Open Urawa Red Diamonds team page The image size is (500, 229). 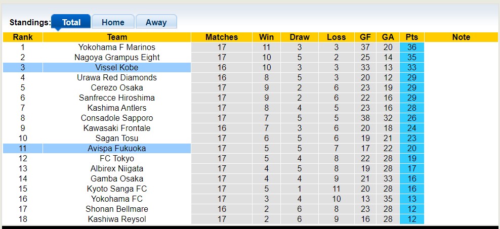(117, 77)
